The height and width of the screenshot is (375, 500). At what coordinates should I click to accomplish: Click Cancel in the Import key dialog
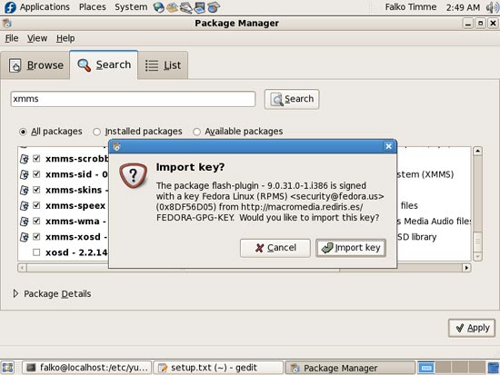[x=275, y=248]
